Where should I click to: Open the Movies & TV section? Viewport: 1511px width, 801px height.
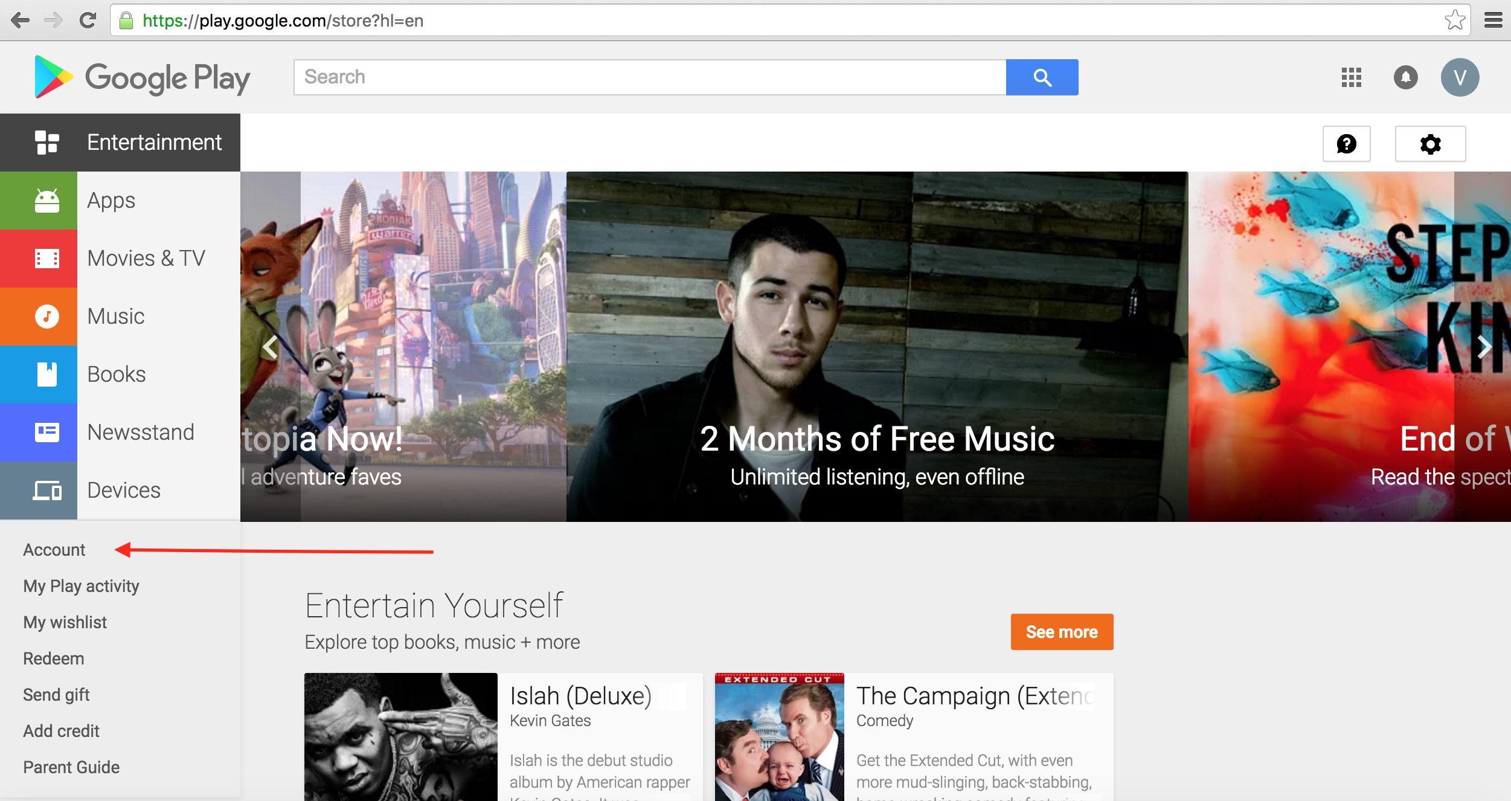point(120,259)
